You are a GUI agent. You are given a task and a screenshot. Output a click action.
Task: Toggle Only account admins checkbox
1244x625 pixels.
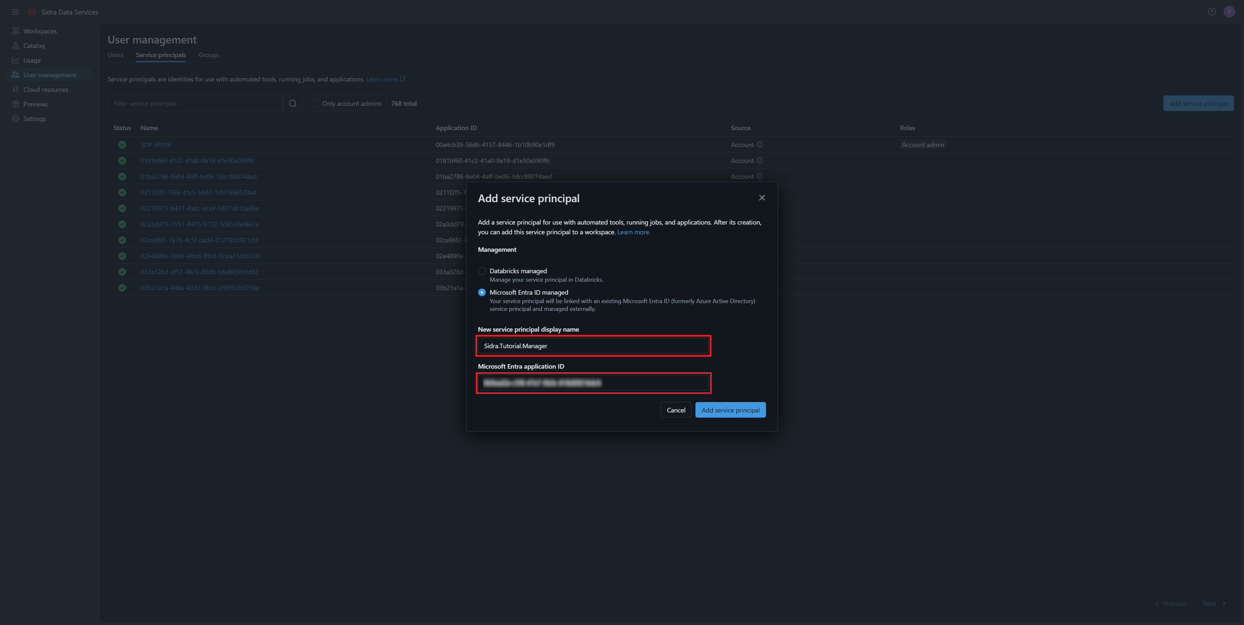316,104
